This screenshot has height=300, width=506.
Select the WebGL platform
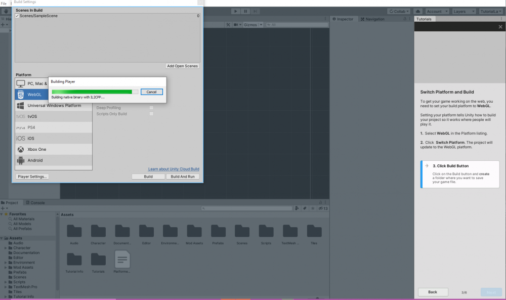tap(31, 95)
